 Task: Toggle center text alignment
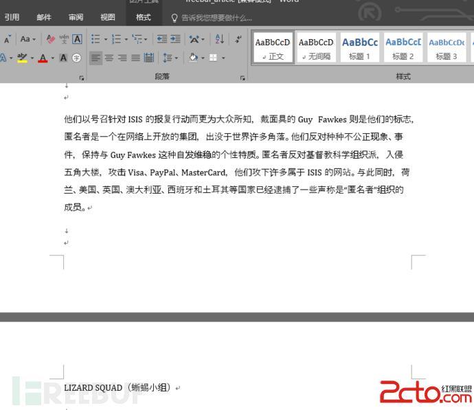point(109,58)
